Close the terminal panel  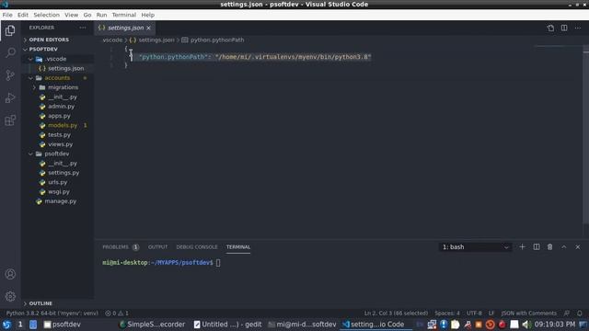coord(578,246)
